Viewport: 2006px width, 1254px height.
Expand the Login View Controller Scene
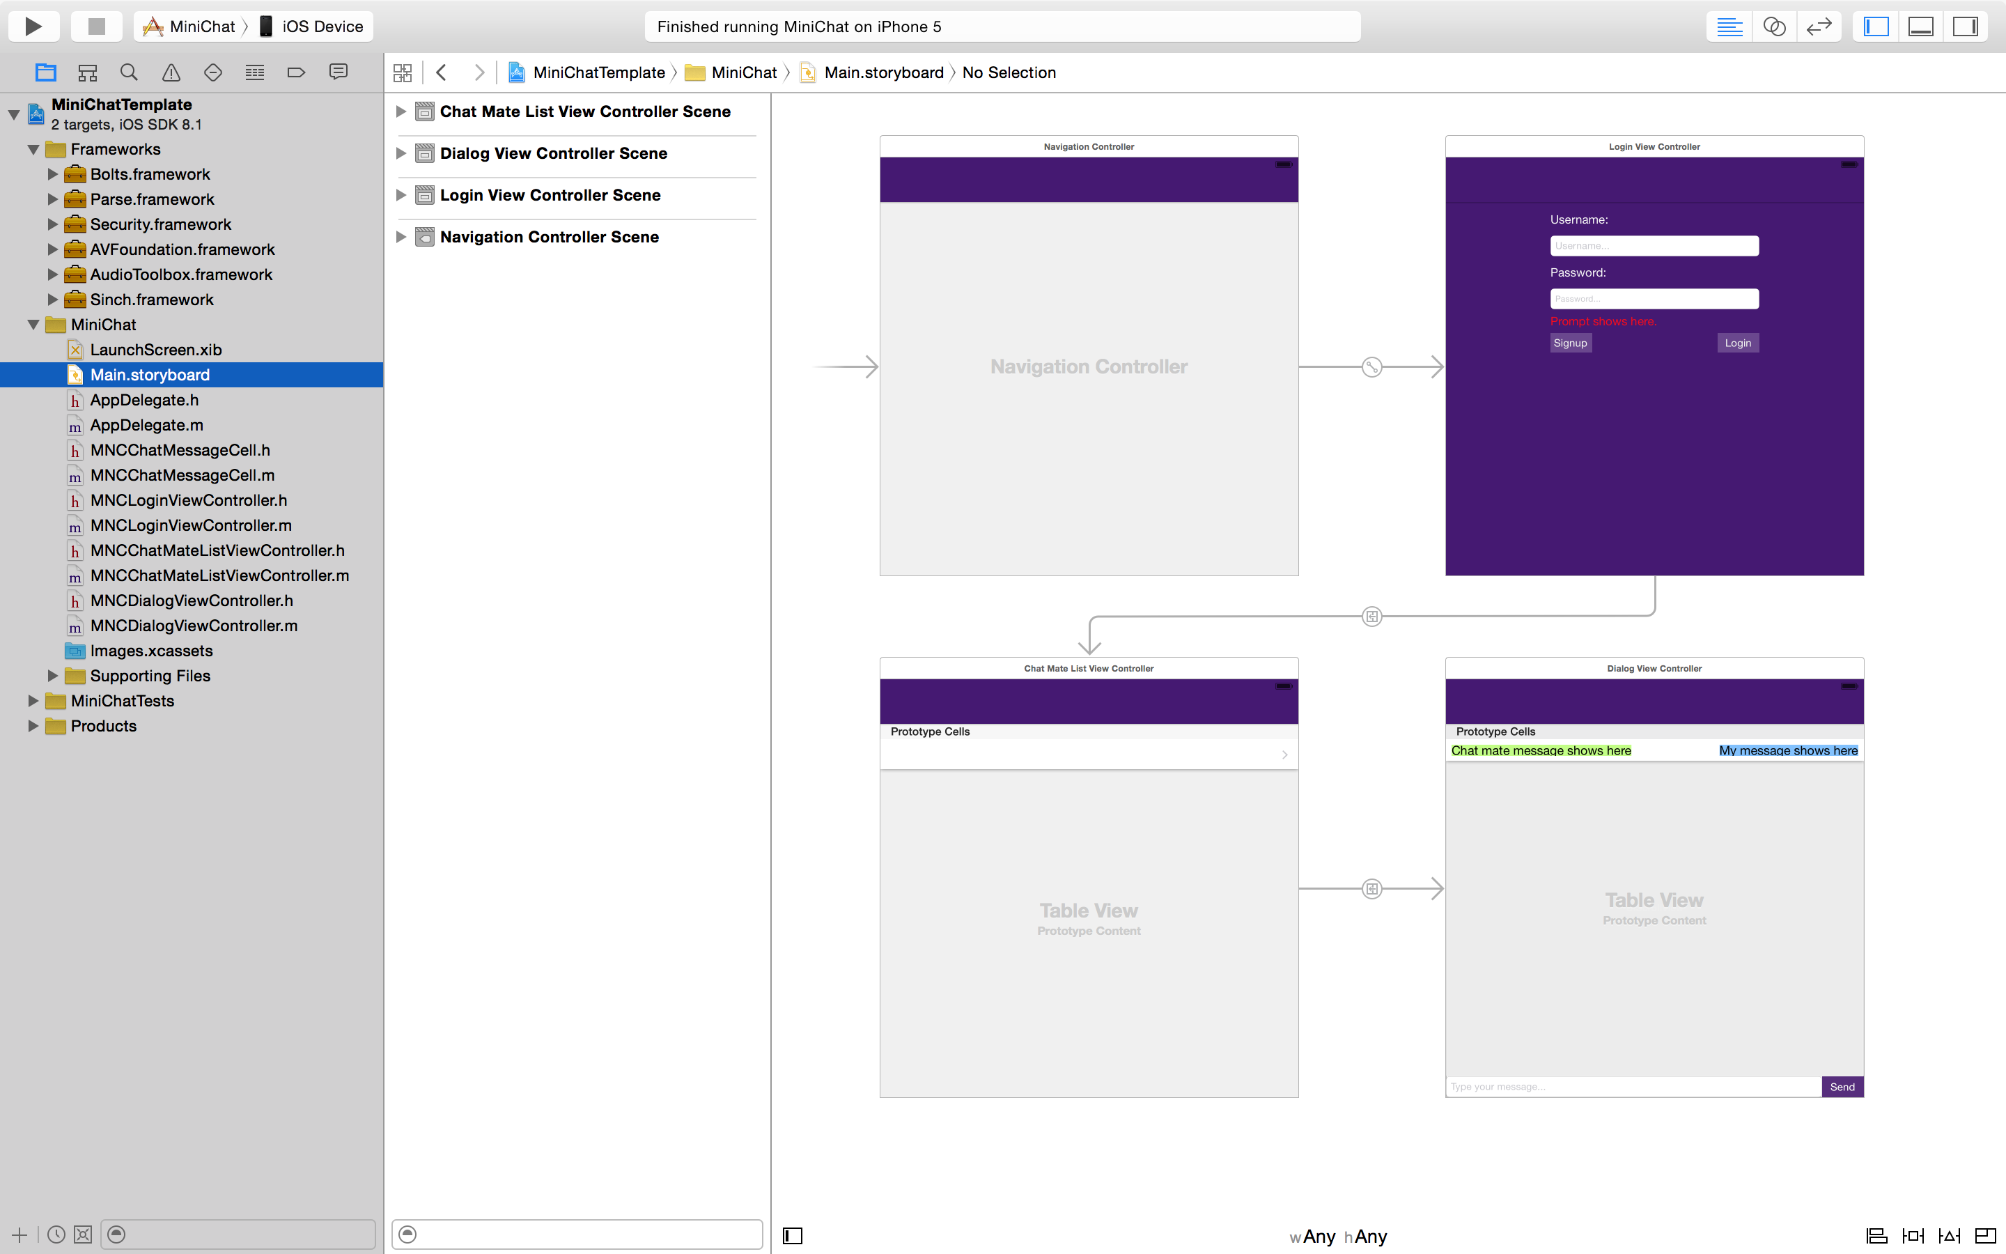pos(403,195)
